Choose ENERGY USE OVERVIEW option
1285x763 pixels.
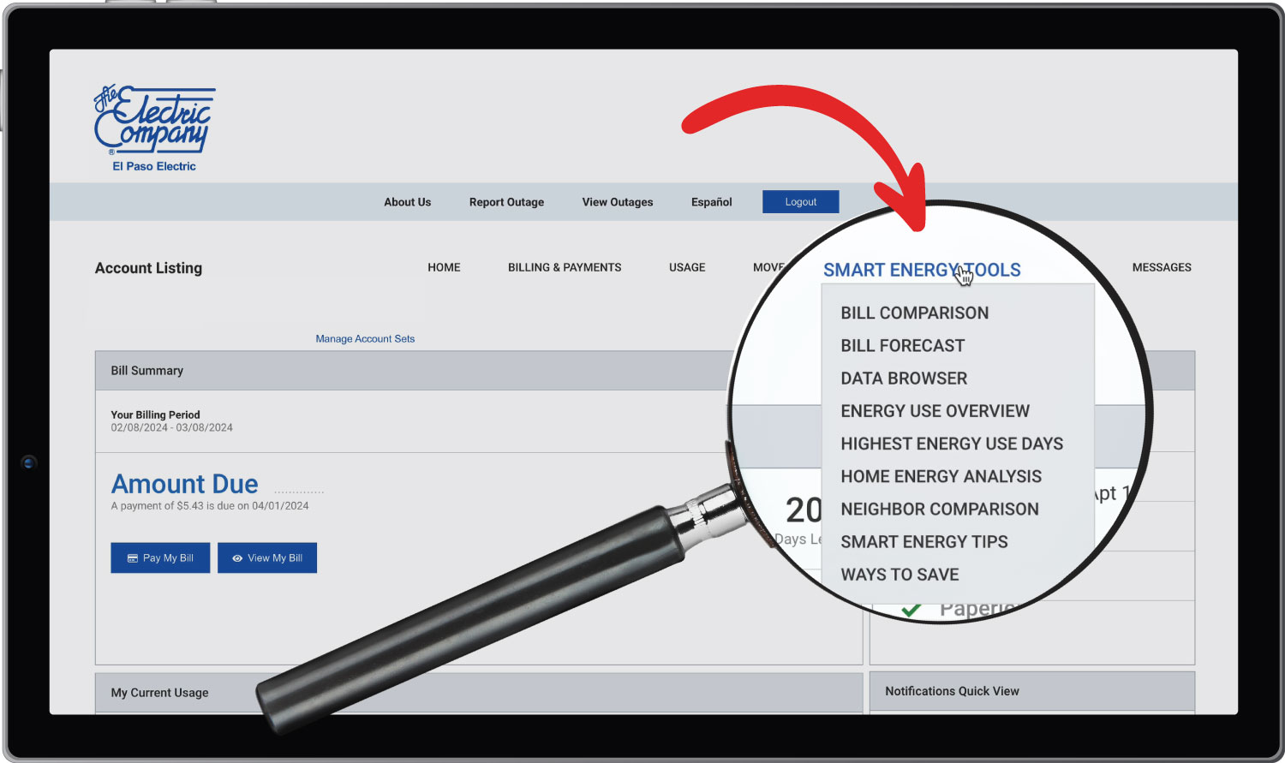click(x=935, y=410)
